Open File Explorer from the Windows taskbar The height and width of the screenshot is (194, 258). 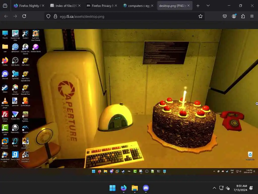tap(135, 188)
